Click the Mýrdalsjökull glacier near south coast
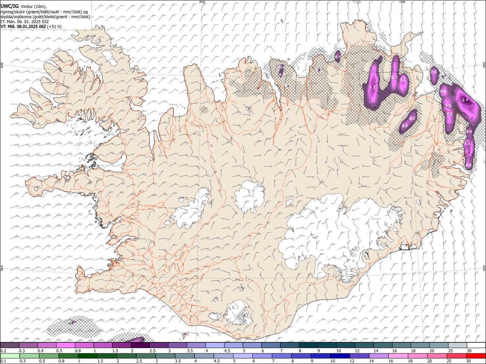 (x=238, y=313)
